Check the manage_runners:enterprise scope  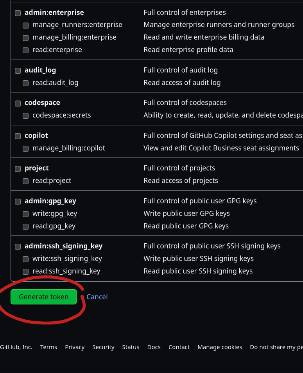pyautogui.click(x=25, y=25)
